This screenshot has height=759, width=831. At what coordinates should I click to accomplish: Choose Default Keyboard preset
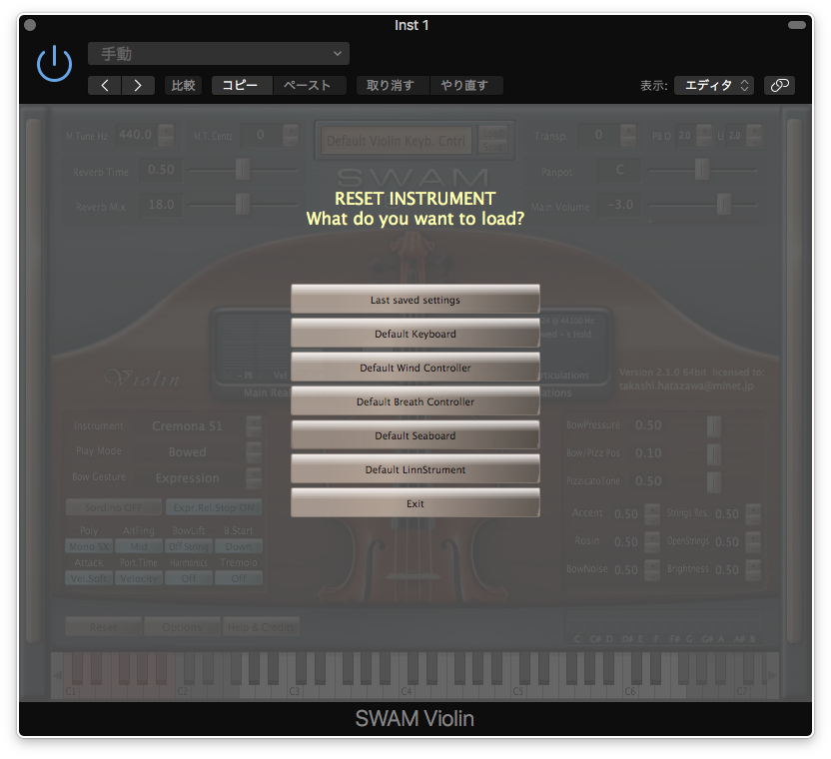click(x=415, y=334)
